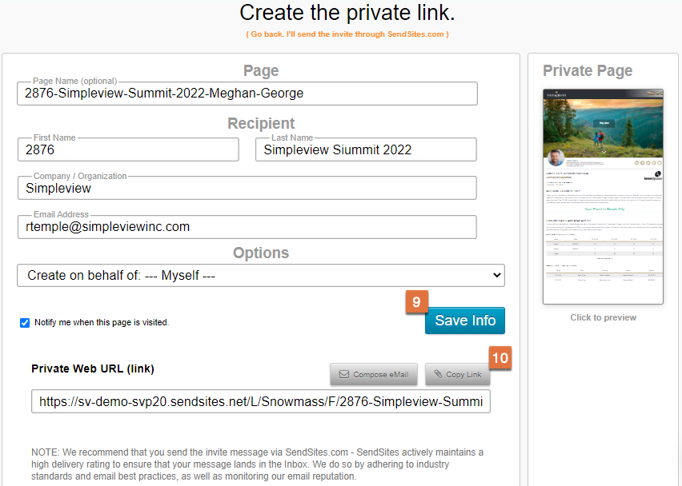Open the Private Page preview thumbnail
Viewport: 682px width, 486px height.
(x=603, y=197)
